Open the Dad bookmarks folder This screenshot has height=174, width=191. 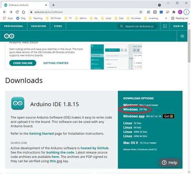pyautogui.click(x=119, y=18)
